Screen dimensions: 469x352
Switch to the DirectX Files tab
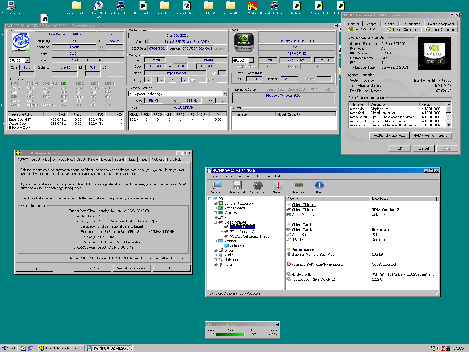click(40, 160)
